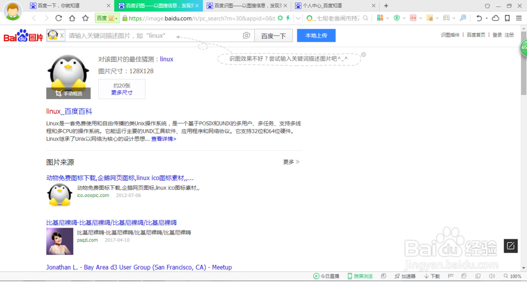Click the red Aa translate extension icon
527x283 pixels.
point(413,18)
